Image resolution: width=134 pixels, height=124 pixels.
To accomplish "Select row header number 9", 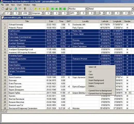I will pyautogui.click(x=5, y=49).
